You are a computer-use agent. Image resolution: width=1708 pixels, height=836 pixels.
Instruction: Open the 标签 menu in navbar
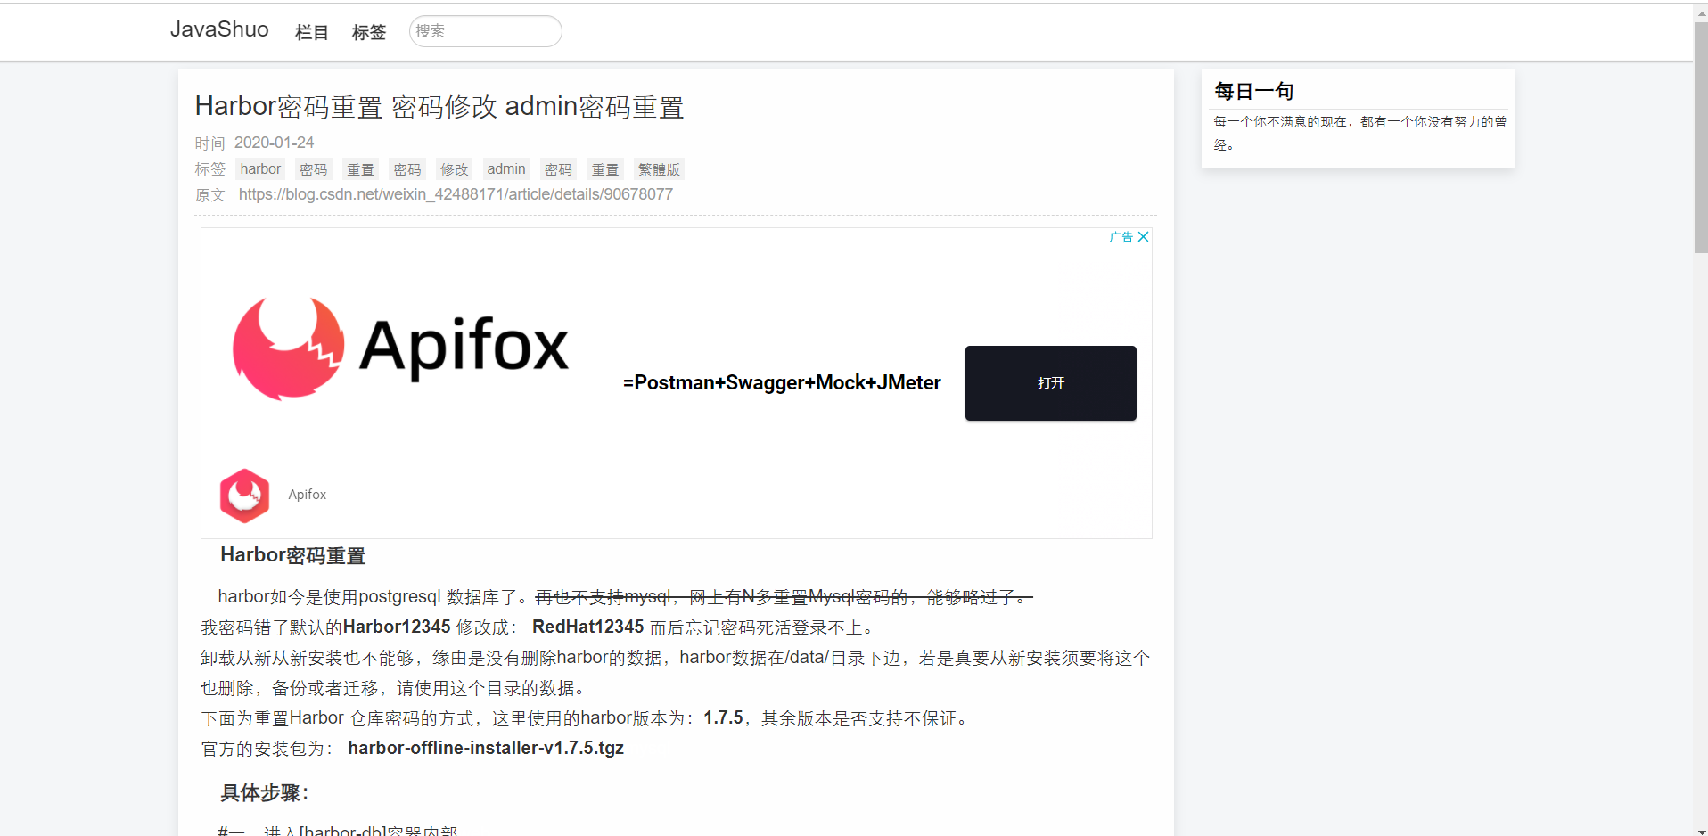(x=368, y=32)
